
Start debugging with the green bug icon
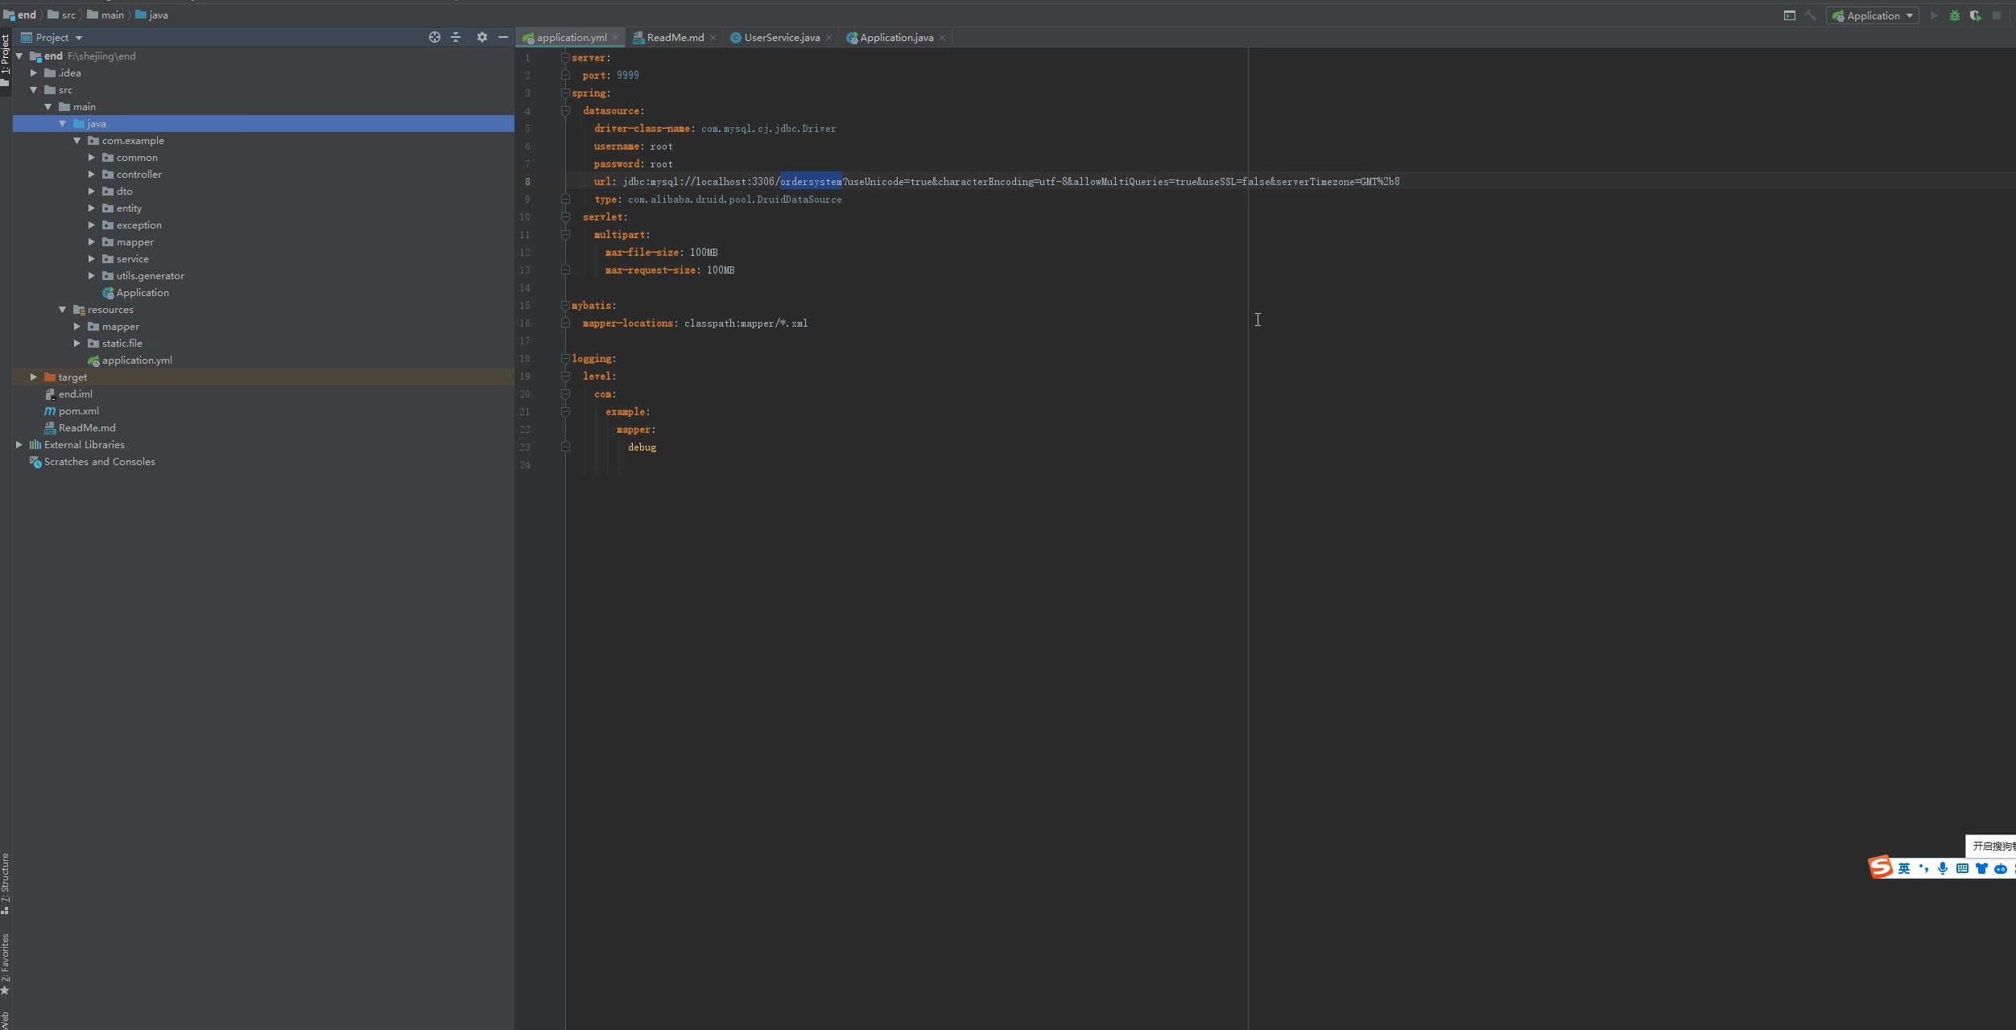[x=1955, y=15]
